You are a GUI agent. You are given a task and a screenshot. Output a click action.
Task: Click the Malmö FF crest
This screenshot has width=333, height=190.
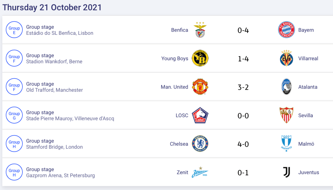pos(286,144)
